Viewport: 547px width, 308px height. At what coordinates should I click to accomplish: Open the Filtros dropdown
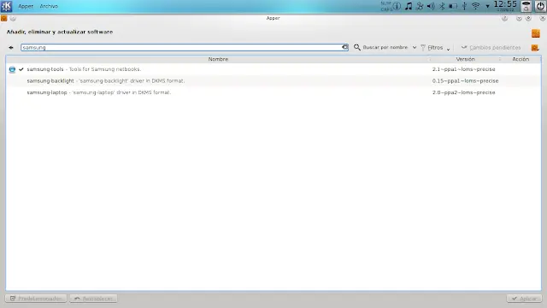click(435, 48)
